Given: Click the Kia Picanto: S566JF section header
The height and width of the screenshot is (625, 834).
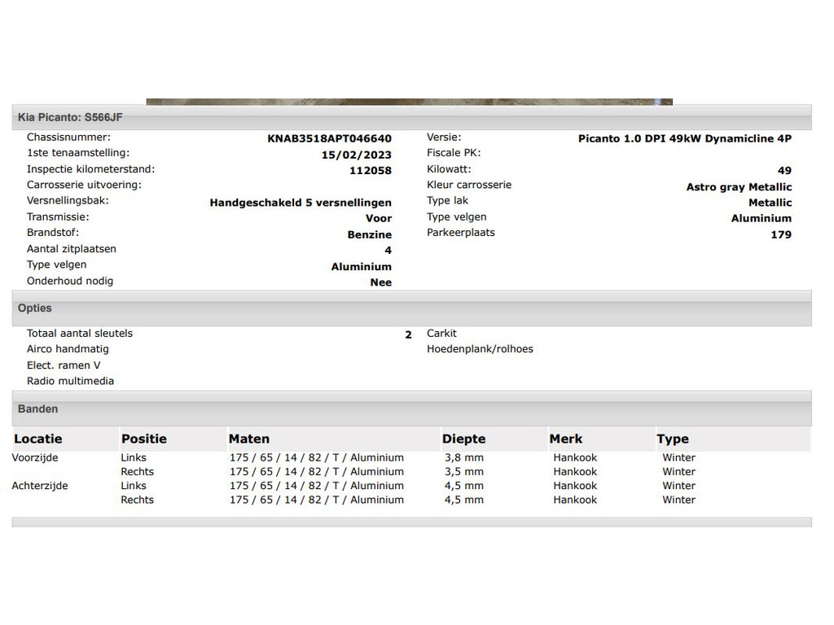Looking at the screenshot, I should pos(70,118).
